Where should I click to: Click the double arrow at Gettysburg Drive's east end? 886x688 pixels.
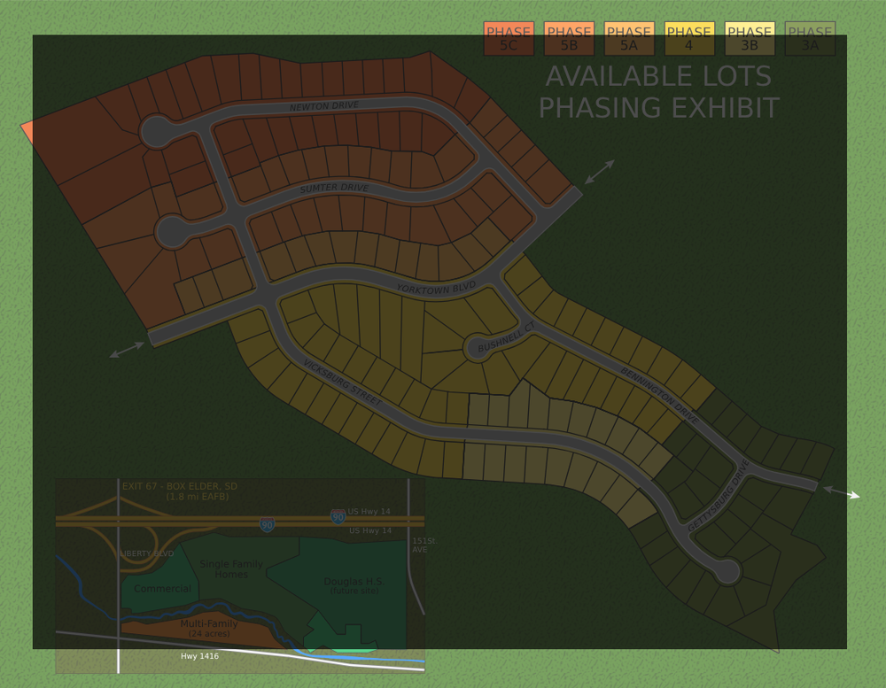click(x=842, y=492)
